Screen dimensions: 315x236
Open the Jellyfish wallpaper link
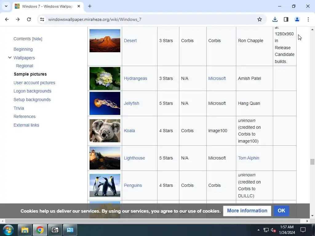(x=131, y=103)
